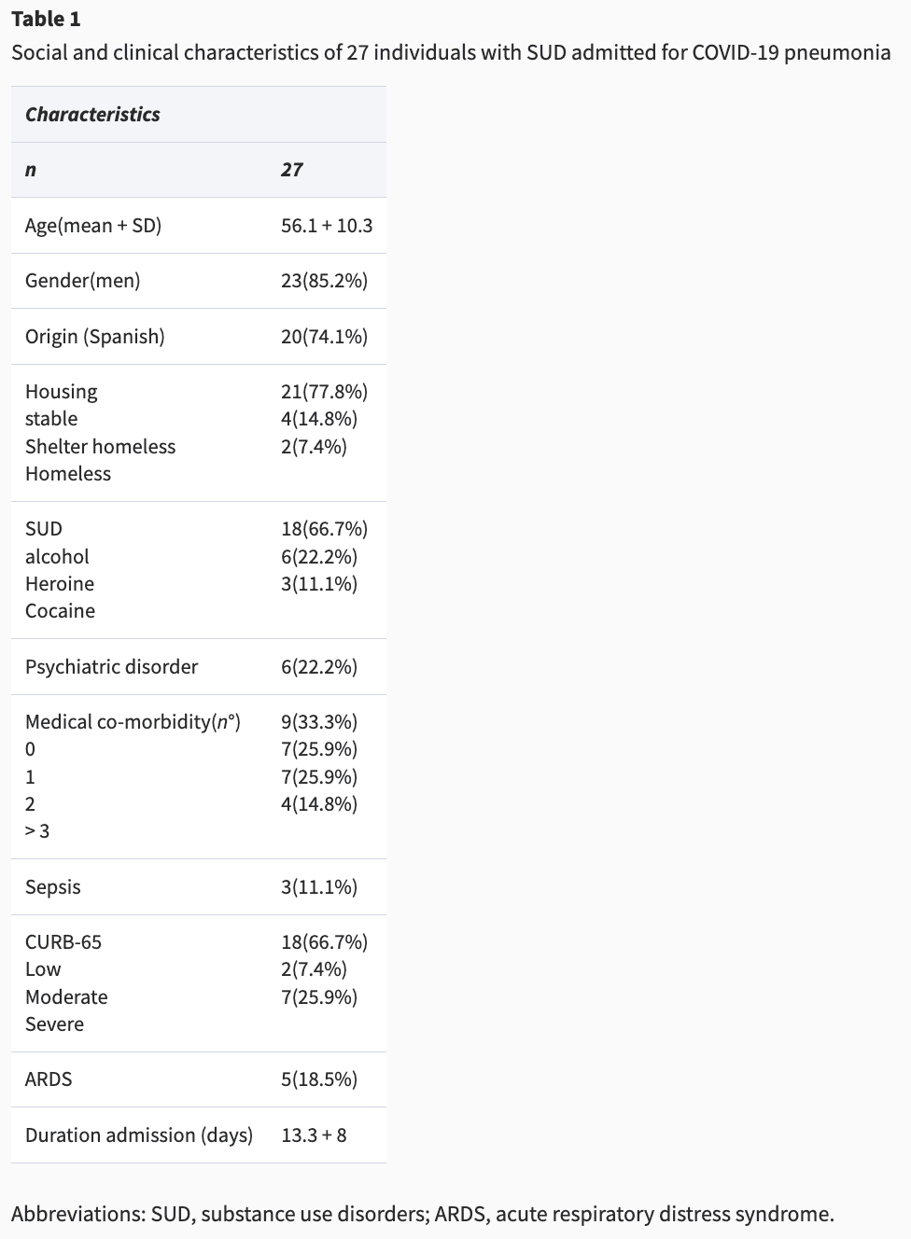Click the "Shelter homeless" label
The width and height of the screenshot is (911, 1239).
coord(100,446)
